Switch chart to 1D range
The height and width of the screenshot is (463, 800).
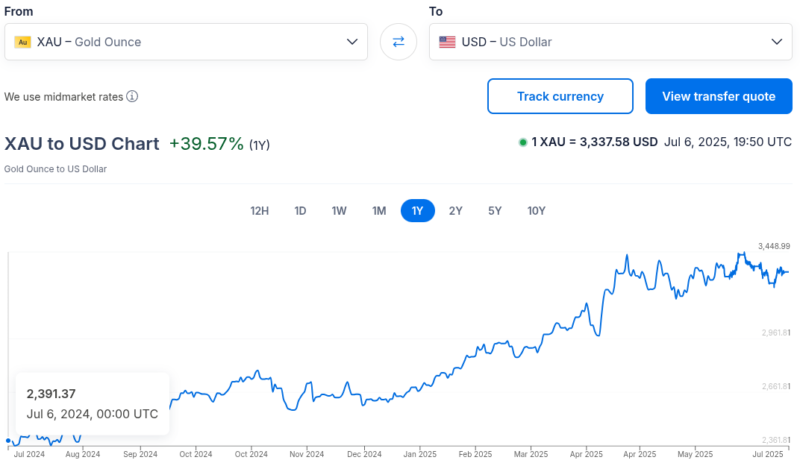[x=300, y=211]
